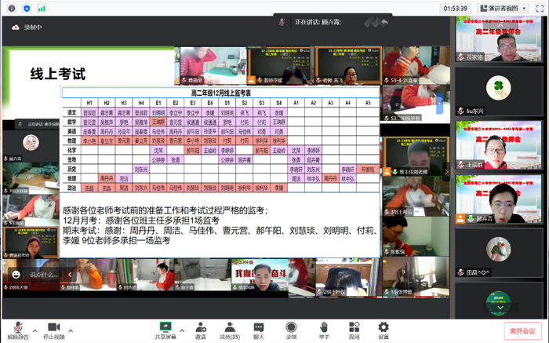Image resolution: width=549 pixels, height=343 pixels.
Task: Click column header A5
Action: click(x=368, y=103)
